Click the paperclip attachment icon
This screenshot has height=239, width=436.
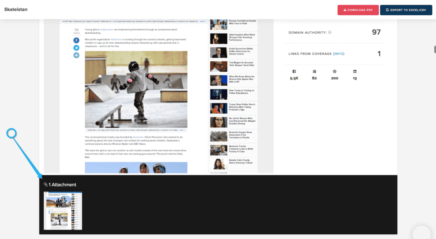[x=46, y=184]
